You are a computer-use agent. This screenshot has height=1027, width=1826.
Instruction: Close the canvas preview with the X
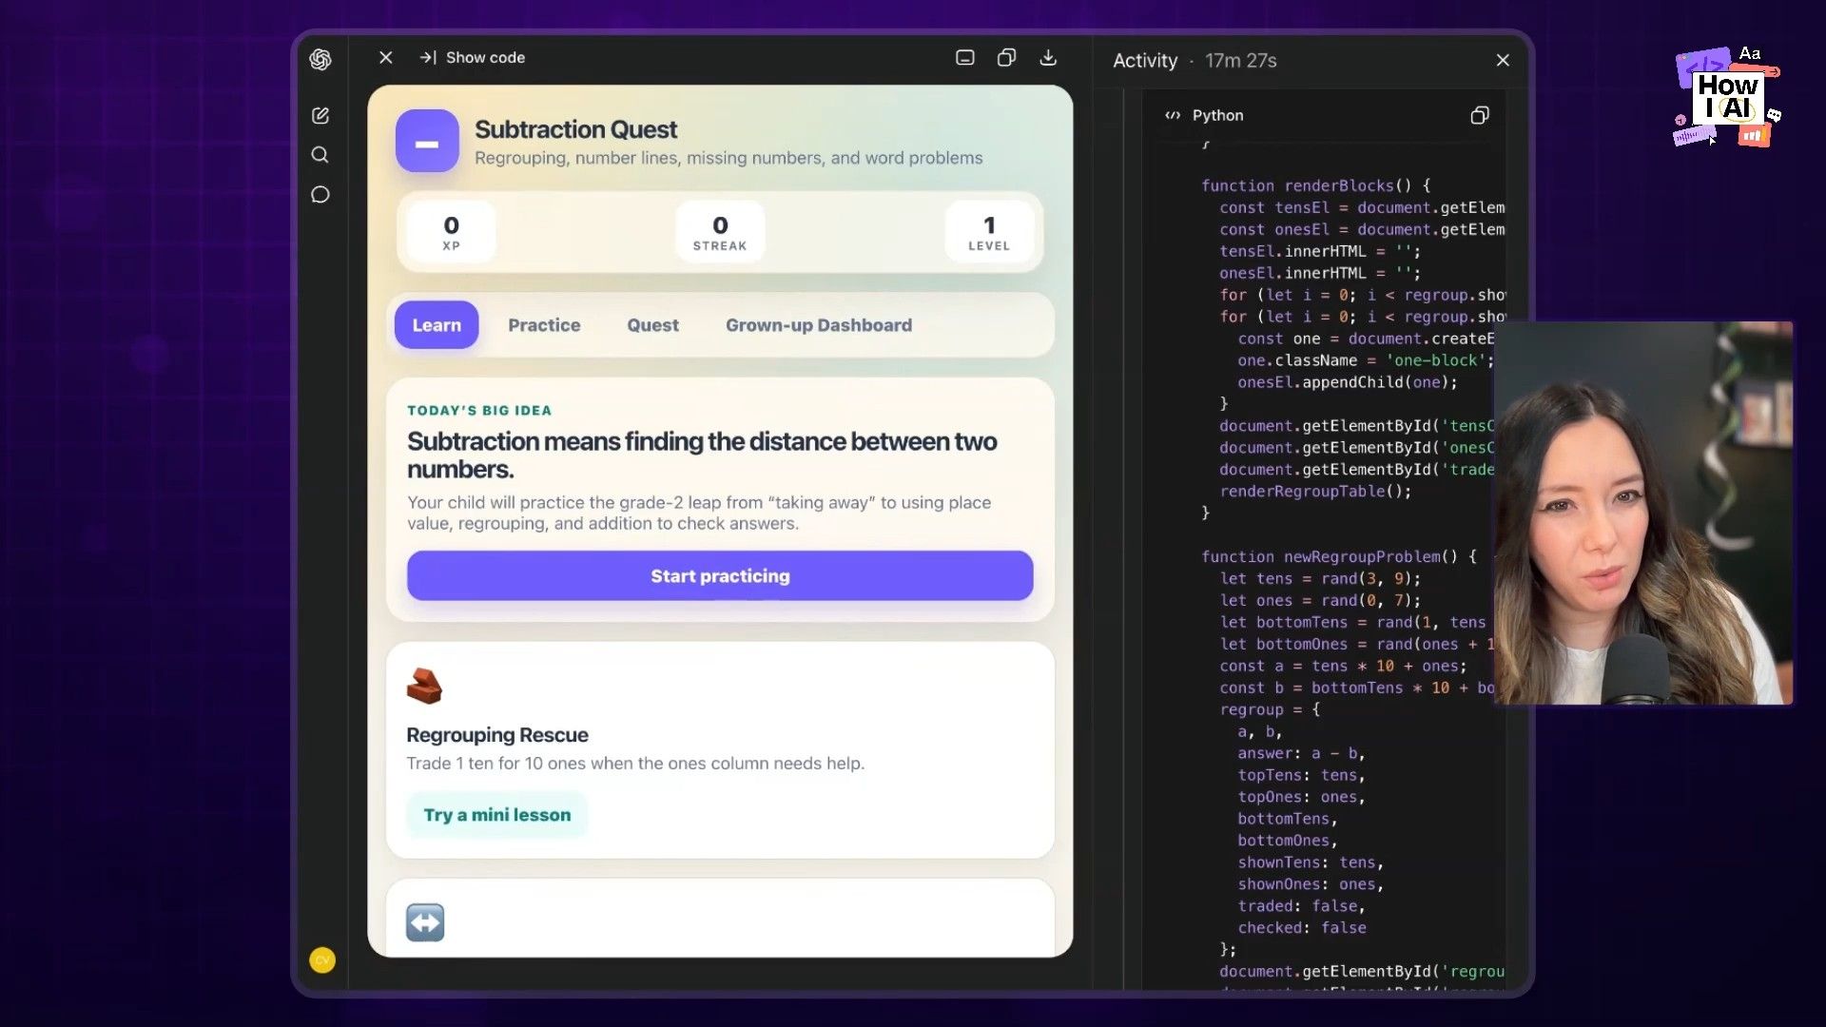[386, 57]
